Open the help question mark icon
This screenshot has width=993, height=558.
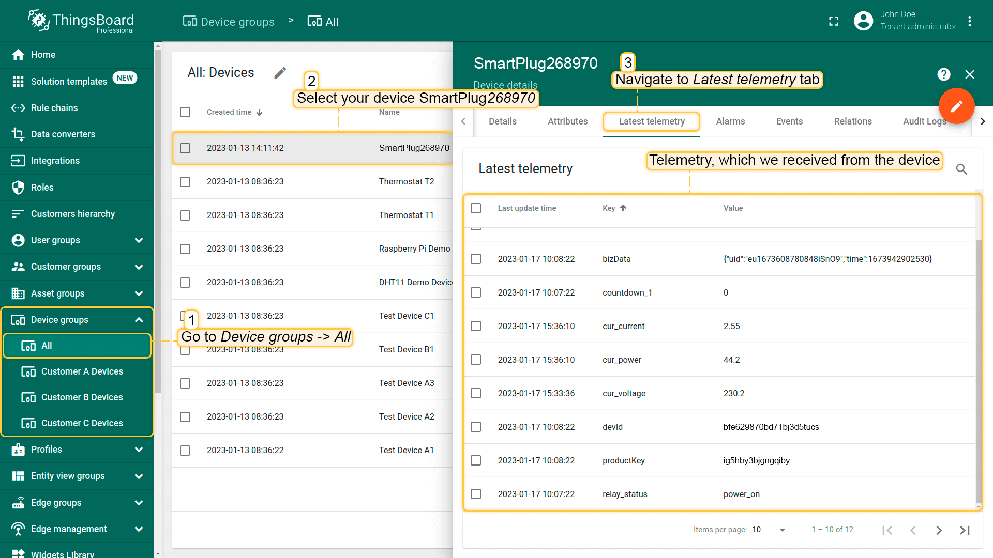coord(943,74)
